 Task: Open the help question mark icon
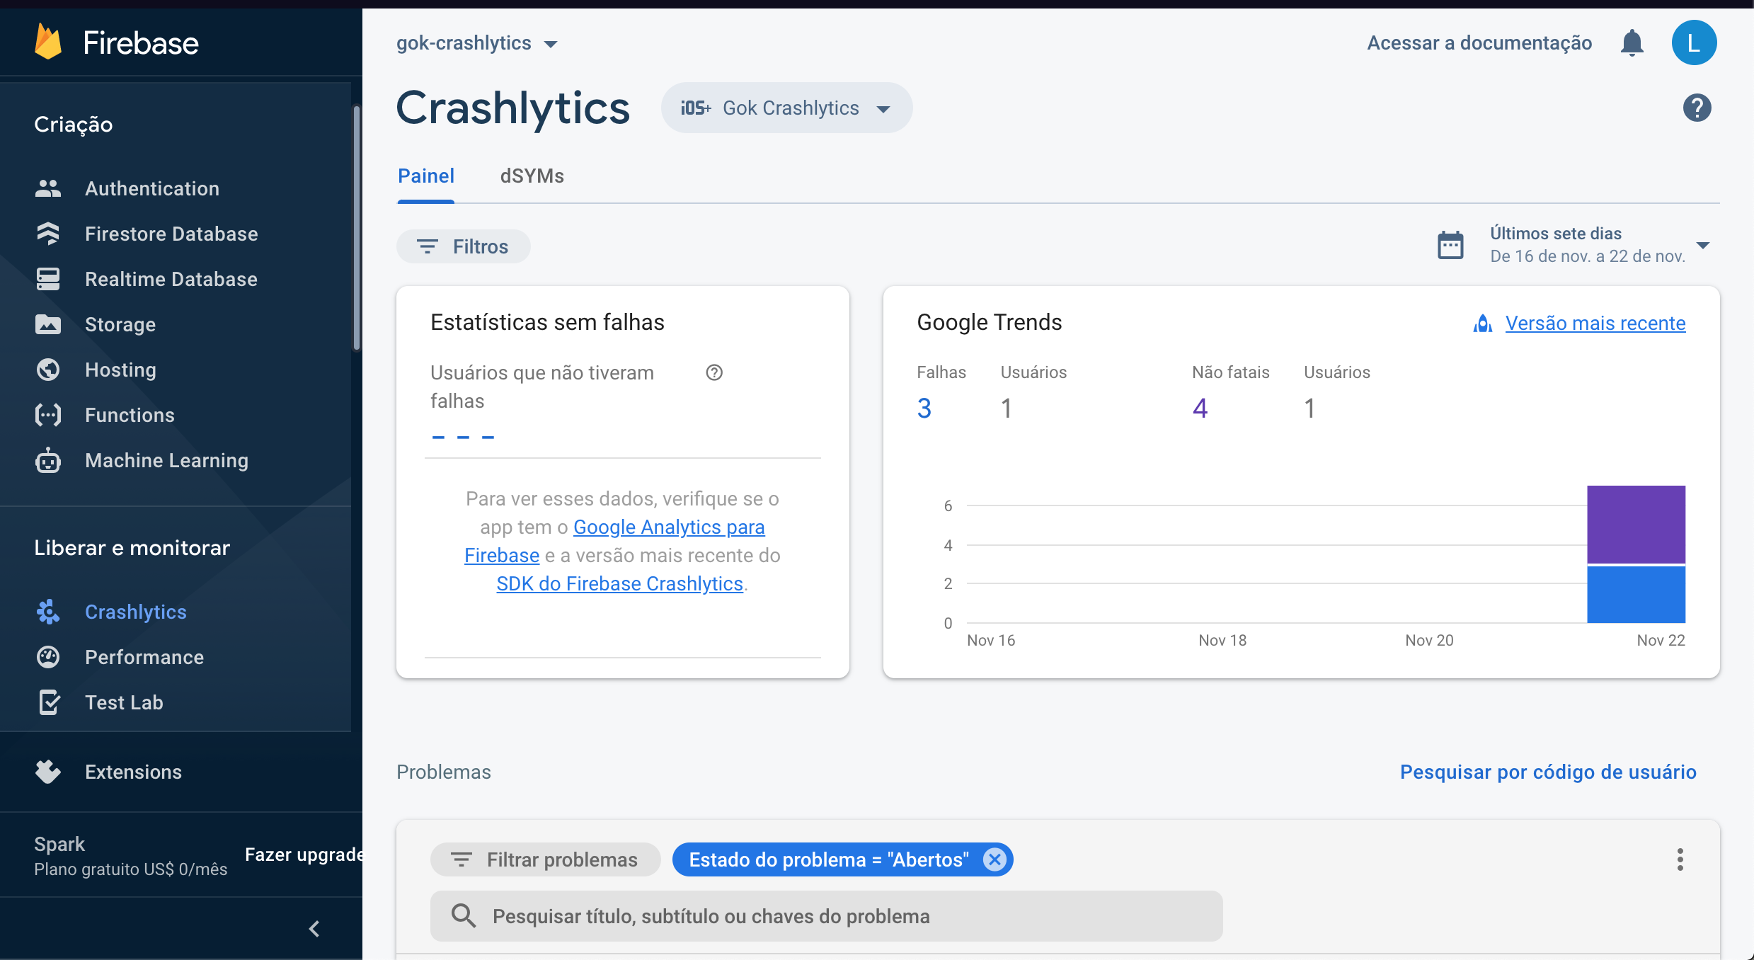point(1697,108)
